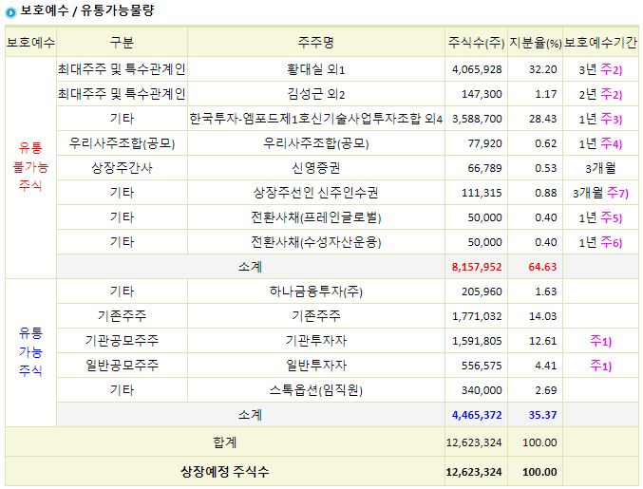Select 신영증권 shareholder cell
643x489 pixels.
pyautogui.click(x=315, y=168)
